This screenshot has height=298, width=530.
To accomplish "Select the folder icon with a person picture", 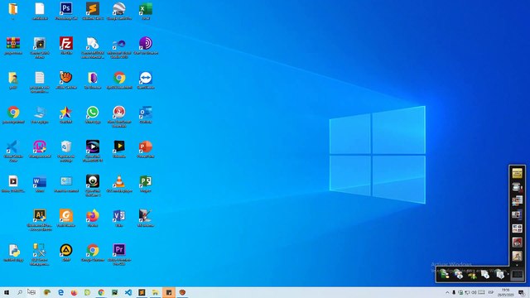I will click(13, 80).
